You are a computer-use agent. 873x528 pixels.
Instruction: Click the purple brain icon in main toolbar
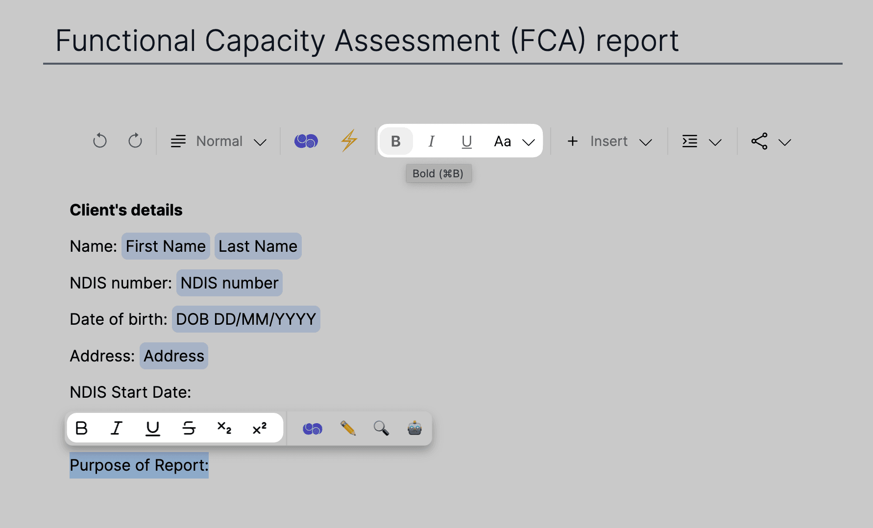pos(306,141)
